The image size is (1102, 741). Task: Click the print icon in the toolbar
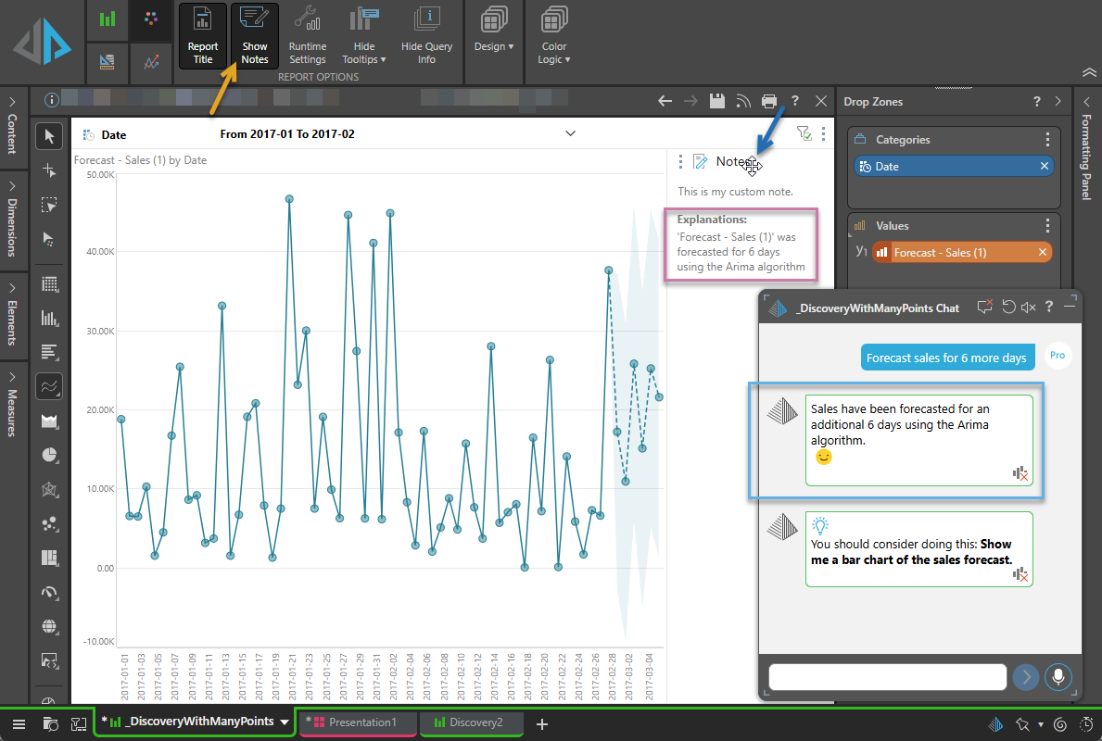point(768,102)
